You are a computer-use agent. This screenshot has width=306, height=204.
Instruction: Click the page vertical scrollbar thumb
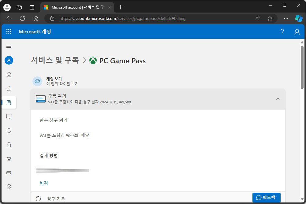tap(302, 67)
